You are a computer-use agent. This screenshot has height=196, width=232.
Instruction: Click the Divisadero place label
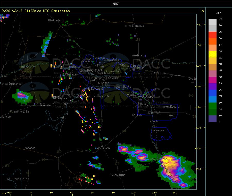point(56,20)
